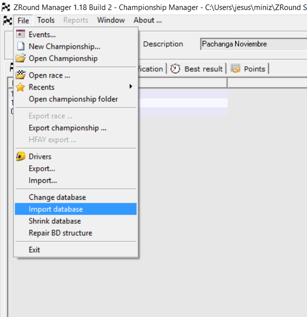Click the ZRound title bar app icon

coord(6,8)
